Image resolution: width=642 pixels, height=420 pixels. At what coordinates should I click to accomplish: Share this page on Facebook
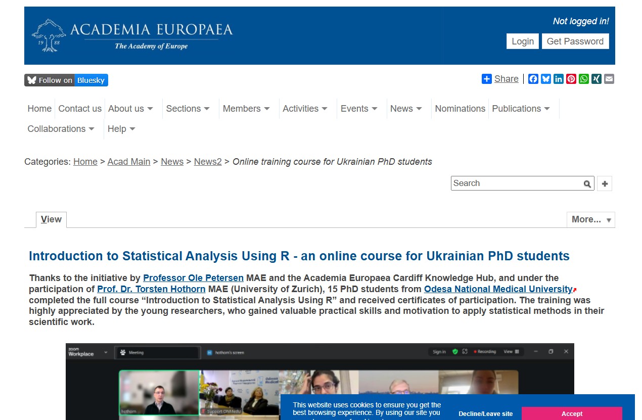coord(533,79)
